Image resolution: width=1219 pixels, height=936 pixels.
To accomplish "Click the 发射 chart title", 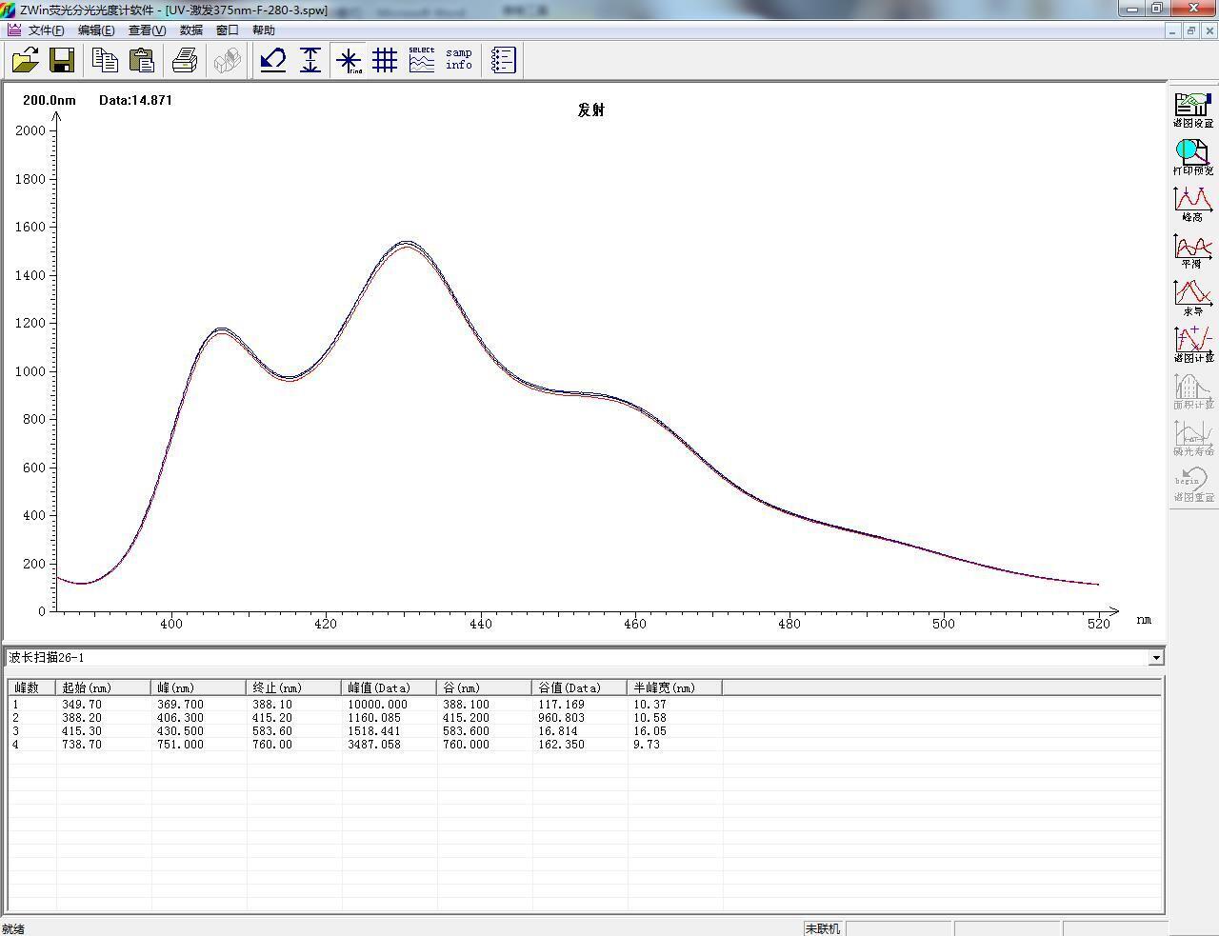I will coord(590,110).
